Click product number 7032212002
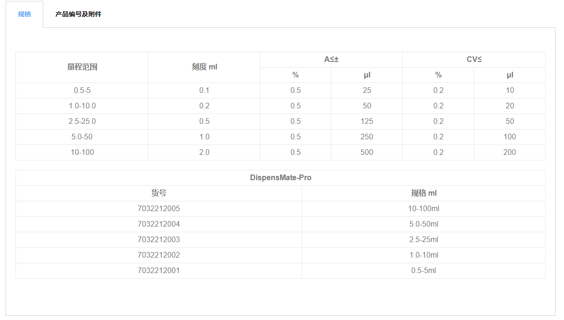564x320 pixels. 159,255
